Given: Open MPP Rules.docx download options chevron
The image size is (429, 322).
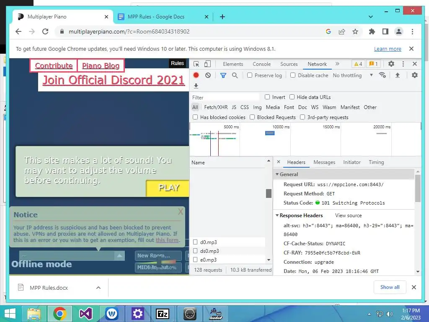Looking at the screenshot, I should (x=98, y=288).
